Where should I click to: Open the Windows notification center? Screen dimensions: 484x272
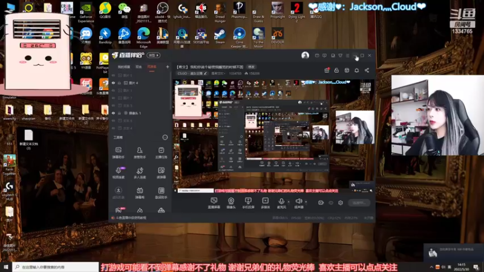pyautogui.click(x=476, y=267)
